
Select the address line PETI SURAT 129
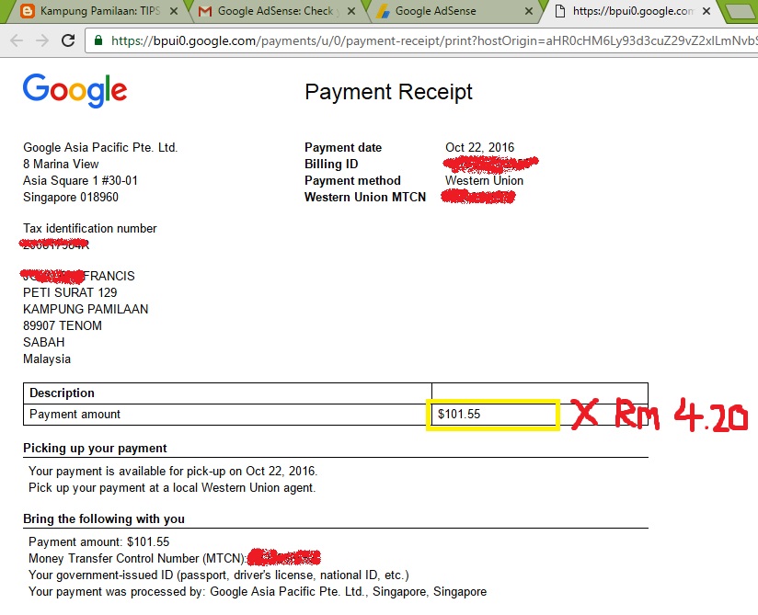[70, 292]
